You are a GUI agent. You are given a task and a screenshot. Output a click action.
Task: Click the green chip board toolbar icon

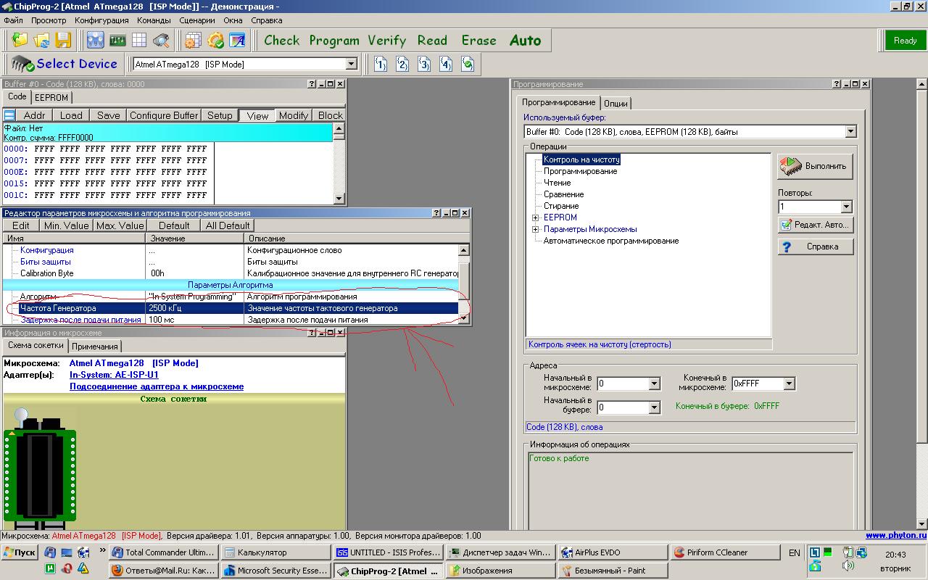pyautogui.click(x=117, y=40)
